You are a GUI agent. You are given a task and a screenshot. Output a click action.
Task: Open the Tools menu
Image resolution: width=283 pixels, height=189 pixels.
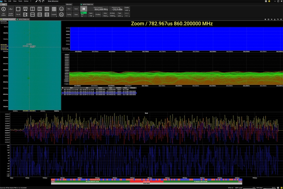tap(20, 1)
